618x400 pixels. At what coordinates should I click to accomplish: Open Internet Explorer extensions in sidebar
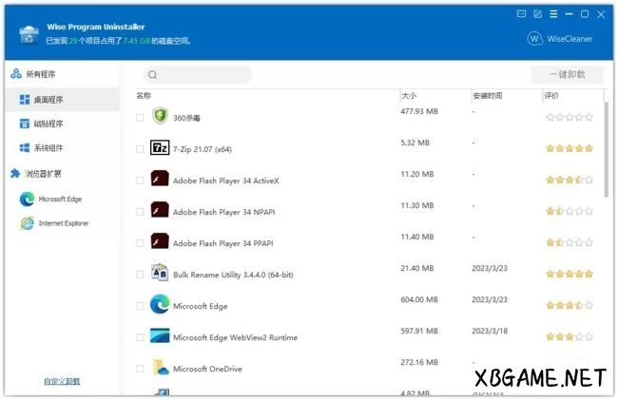[x=63, y=223]
